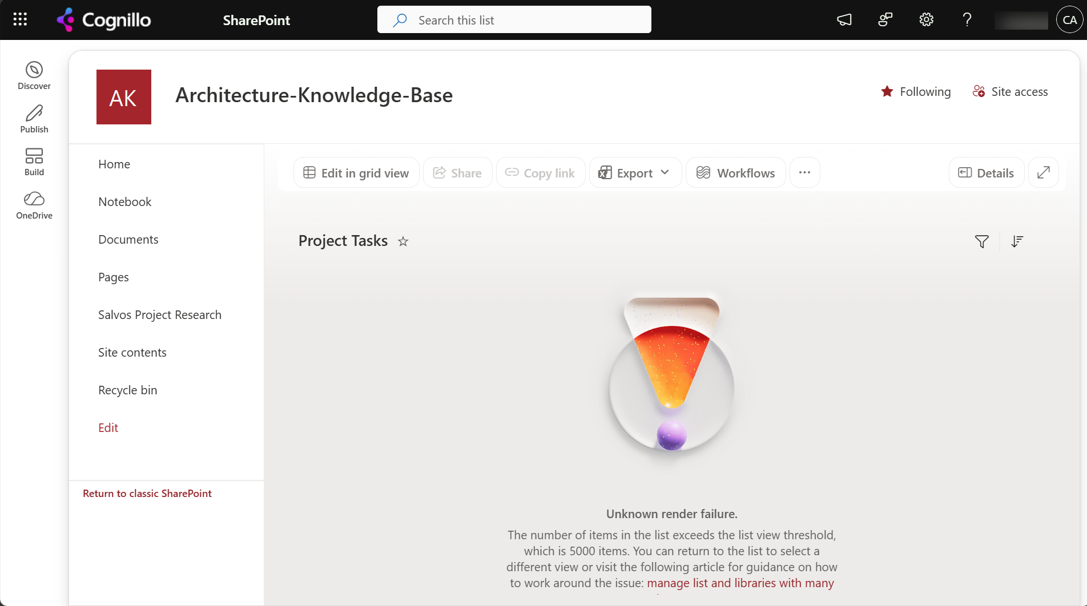Open the sort options icon
Viewport: 1087px width, 606px height.
pyautogui.click(x=1017, y=241)
